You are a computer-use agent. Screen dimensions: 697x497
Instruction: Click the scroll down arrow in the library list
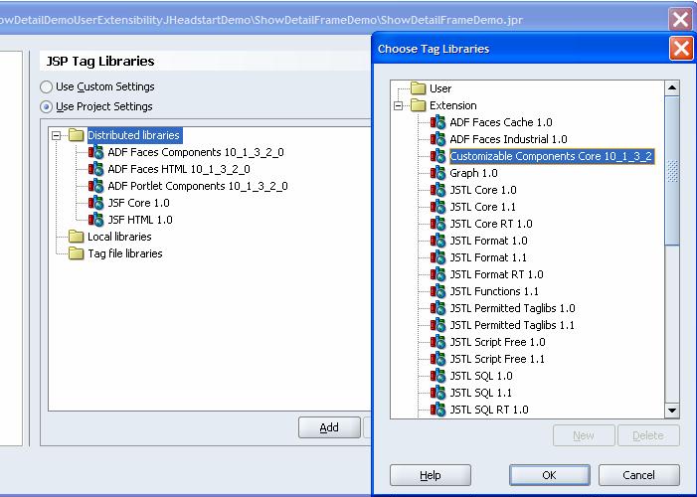(672, 411)
